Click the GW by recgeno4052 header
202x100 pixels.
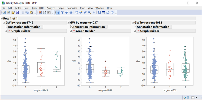[x=148, y=23]
